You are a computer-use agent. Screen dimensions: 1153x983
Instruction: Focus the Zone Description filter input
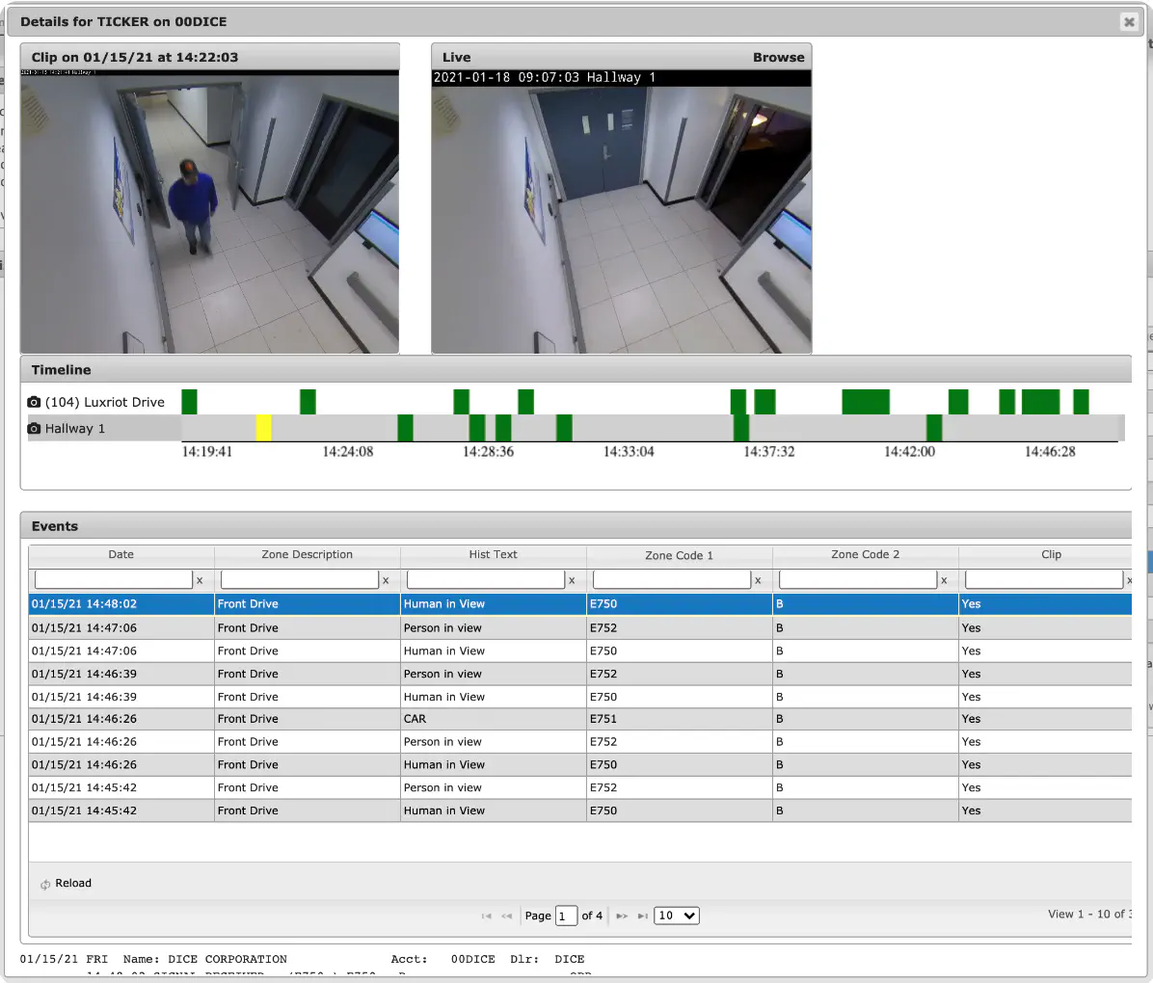tap(299, 580)
